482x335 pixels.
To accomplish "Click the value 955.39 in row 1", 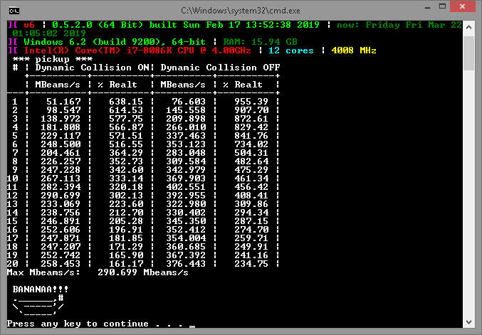I will (x=251, y=102).
